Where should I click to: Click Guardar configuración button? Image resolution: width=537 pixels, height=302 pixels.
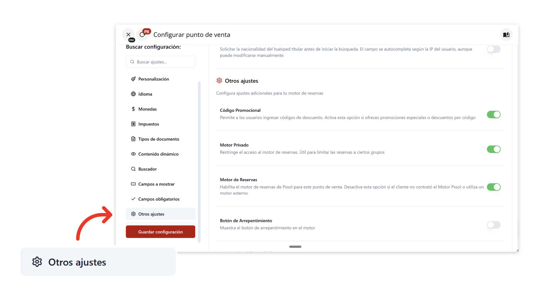[x=160, y=232]
